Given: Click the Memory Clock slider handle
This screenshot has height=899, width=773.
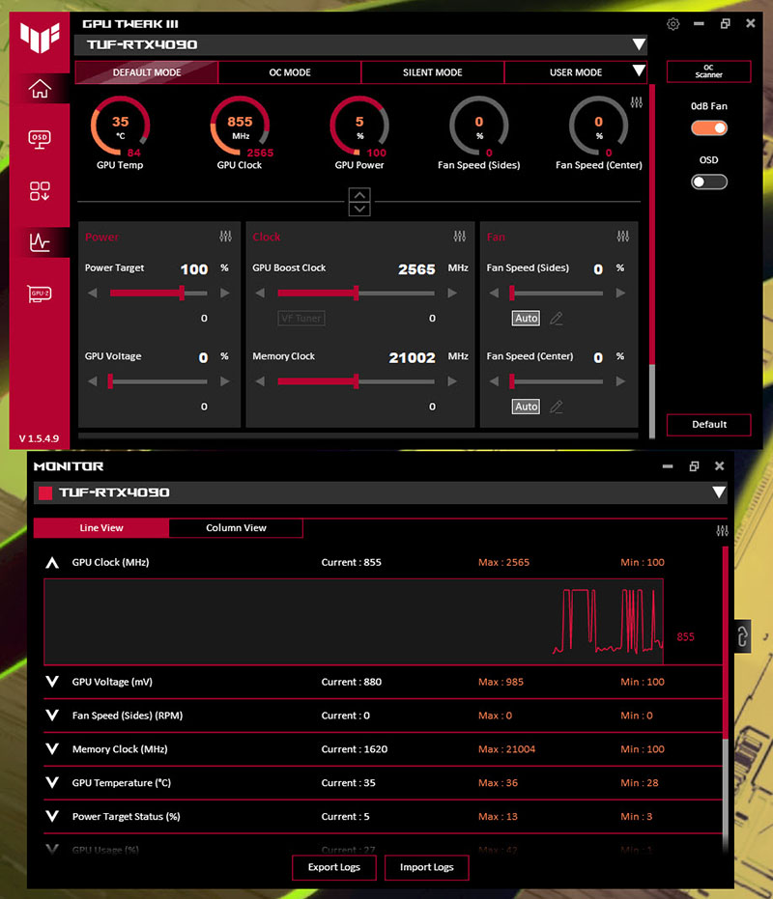Looking at the screenshot, I should coord(357,381).
